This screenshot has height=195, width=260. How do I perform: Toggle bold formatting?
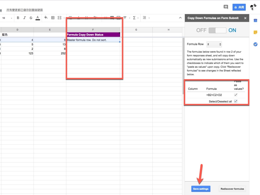point(18,18)
